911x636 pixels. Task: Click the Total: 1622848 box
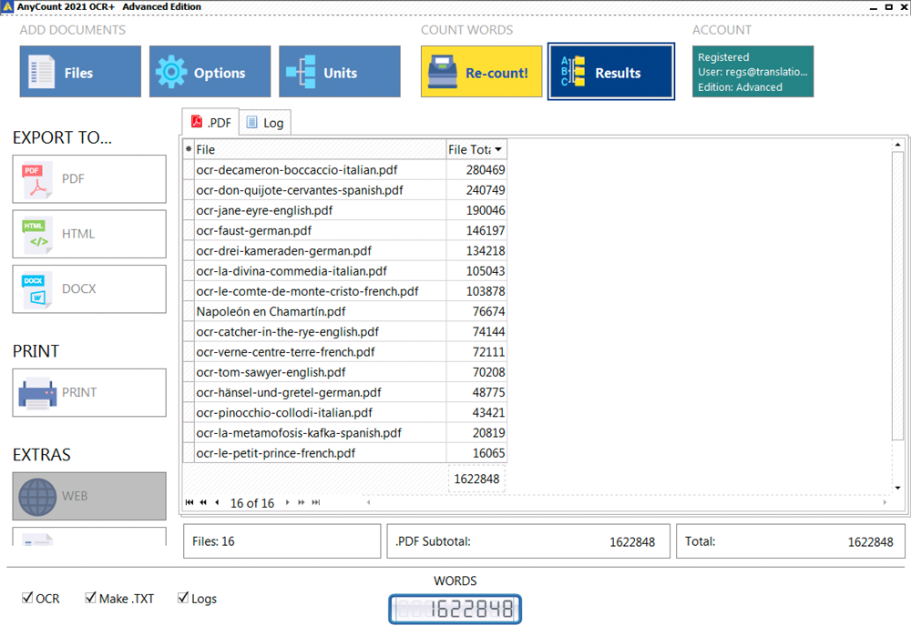point(791,541)
